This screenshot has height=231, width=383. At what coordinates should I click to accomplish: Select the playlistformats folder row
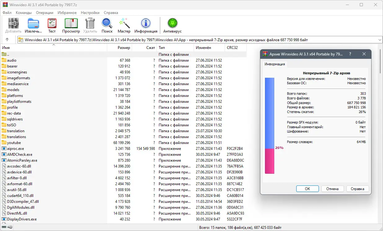coord(123,102)
